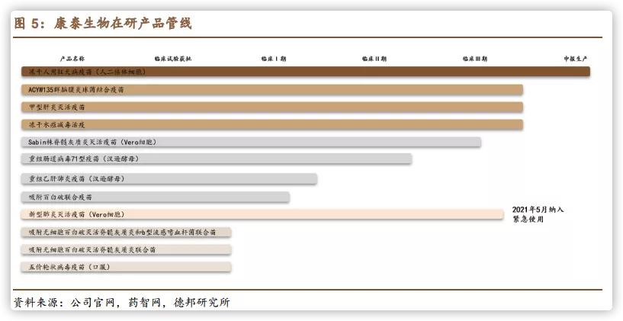The width and height of the screenshot is (623, 321).
Task: Select the '冻干水痘减毒活疫' label
Action: tap(57, 125)
